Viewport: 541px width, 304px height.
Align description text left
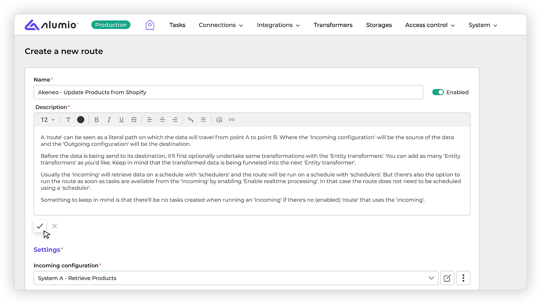150,120
